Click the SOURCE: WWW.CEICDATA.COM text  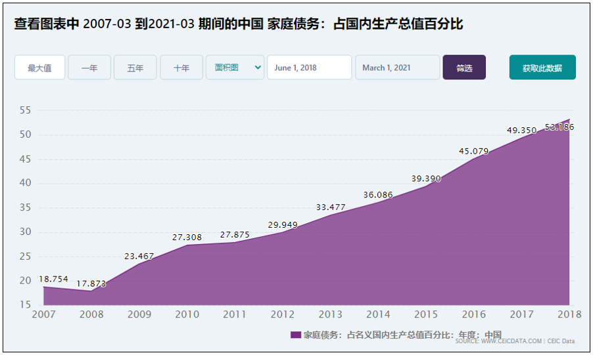(498, 341)
